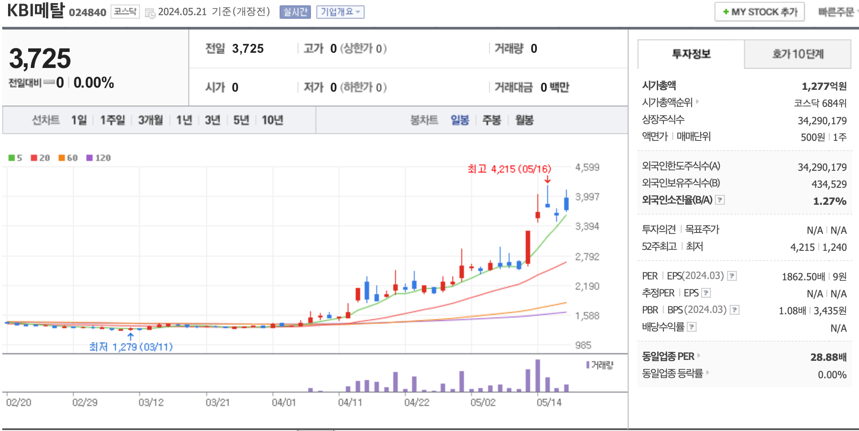Click the arrow next to 동일업종 등락률
The height and width of the screenshot is (431, 859).
coord(707,372)
